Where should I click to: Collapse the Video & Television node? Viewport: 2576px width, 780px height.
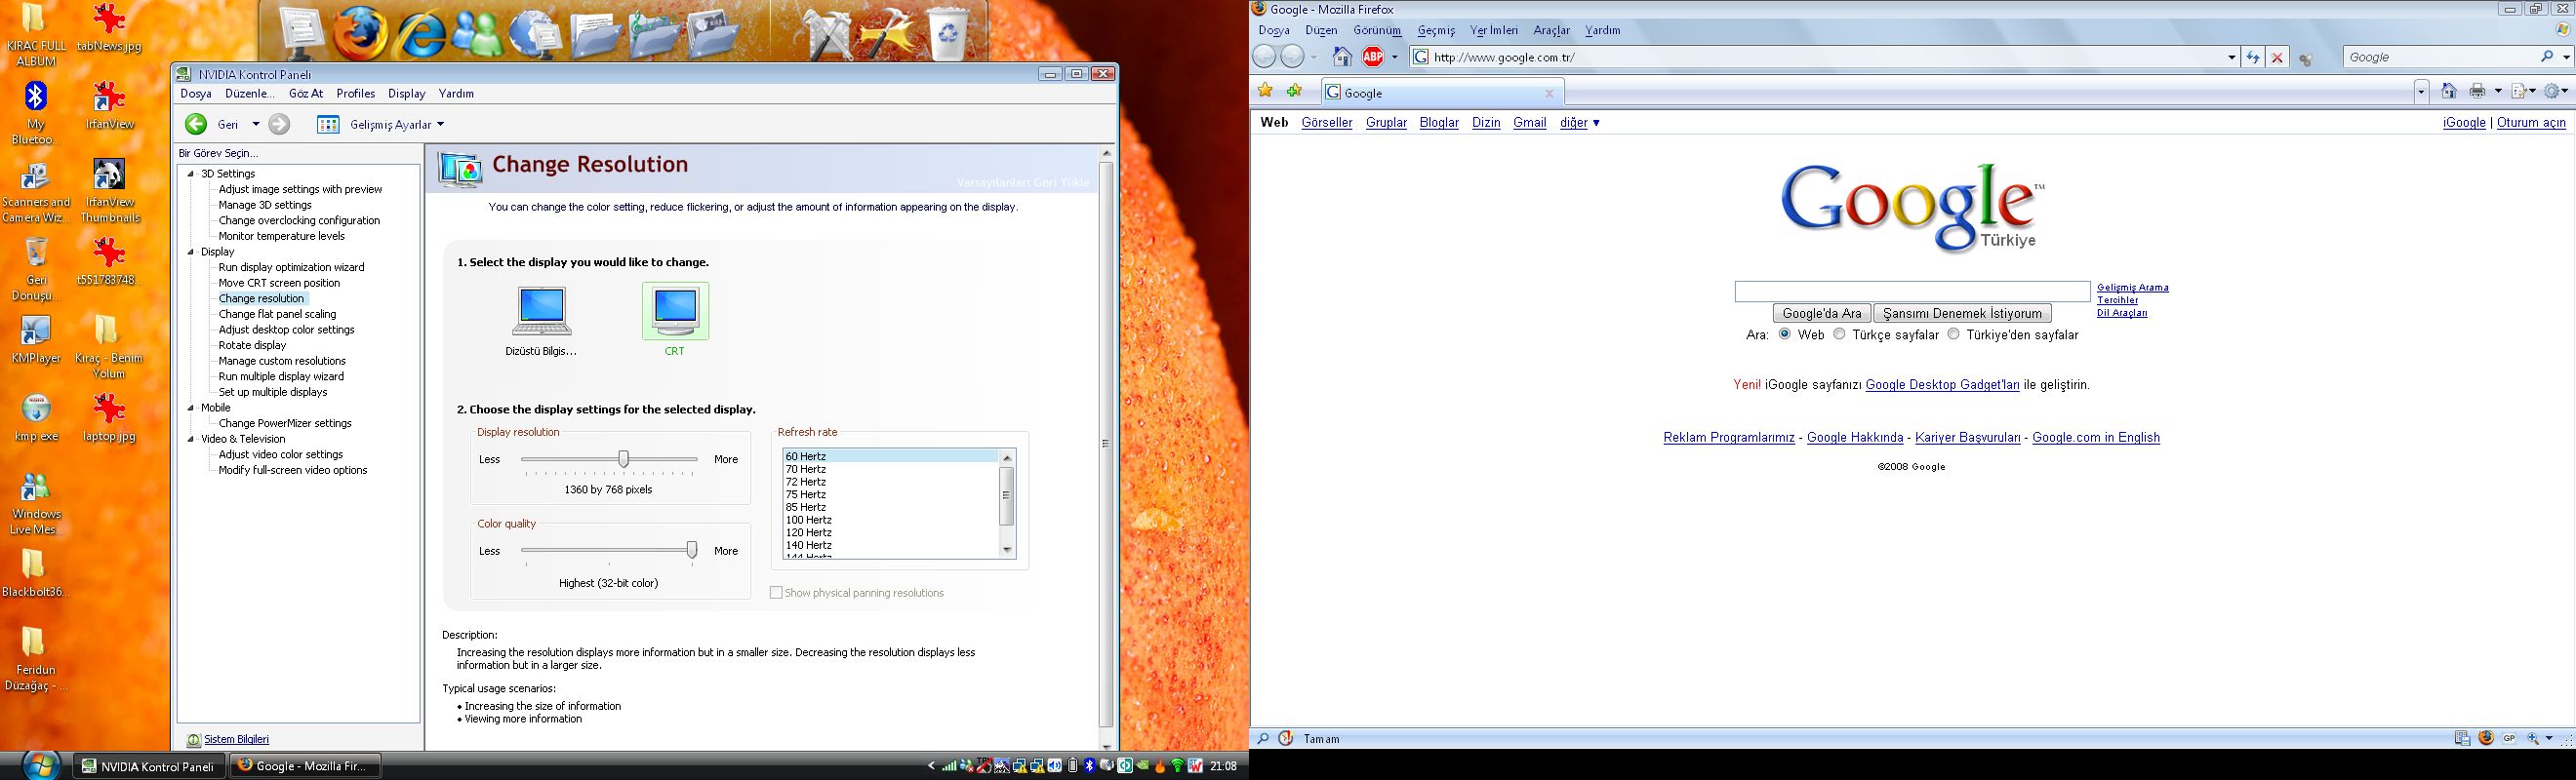pyautogui.click(x=191, y=439)
